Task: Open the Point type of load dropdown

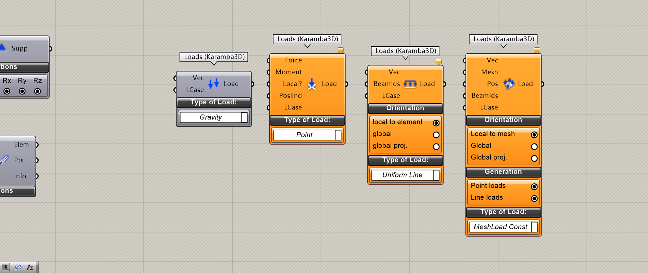Action: (338, 135)
